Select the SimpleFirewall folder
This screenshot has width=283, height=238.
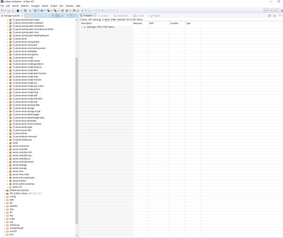coord(17,228)
